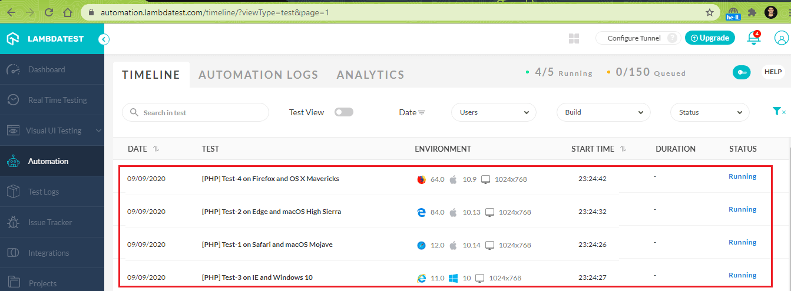The image size is (791, 291).
Task: Open Real Time Testing in the sidebar
Action: tap(52, 100)
